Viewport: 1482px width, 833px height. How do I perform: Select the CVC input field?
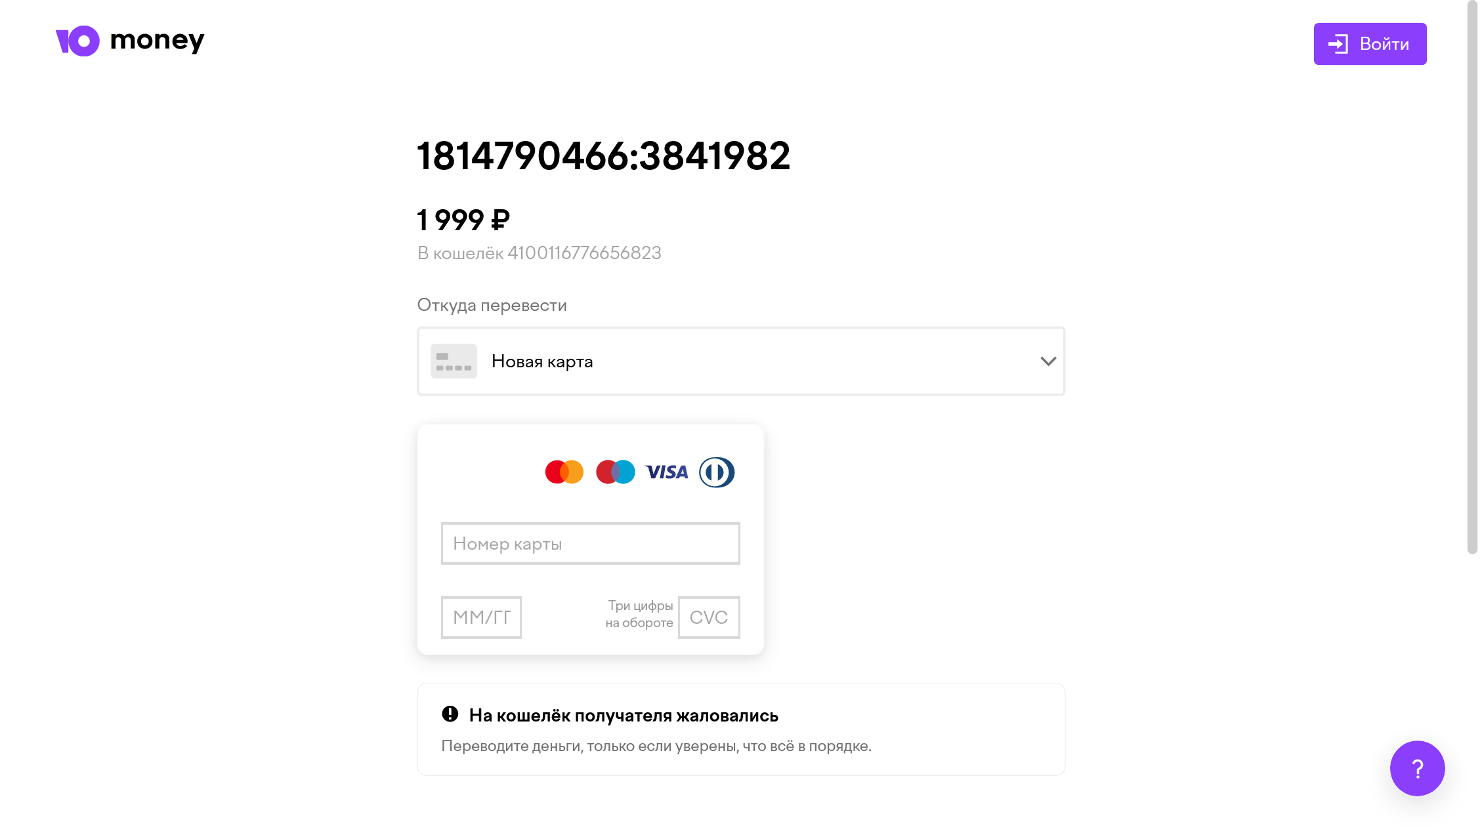[708, 617]
